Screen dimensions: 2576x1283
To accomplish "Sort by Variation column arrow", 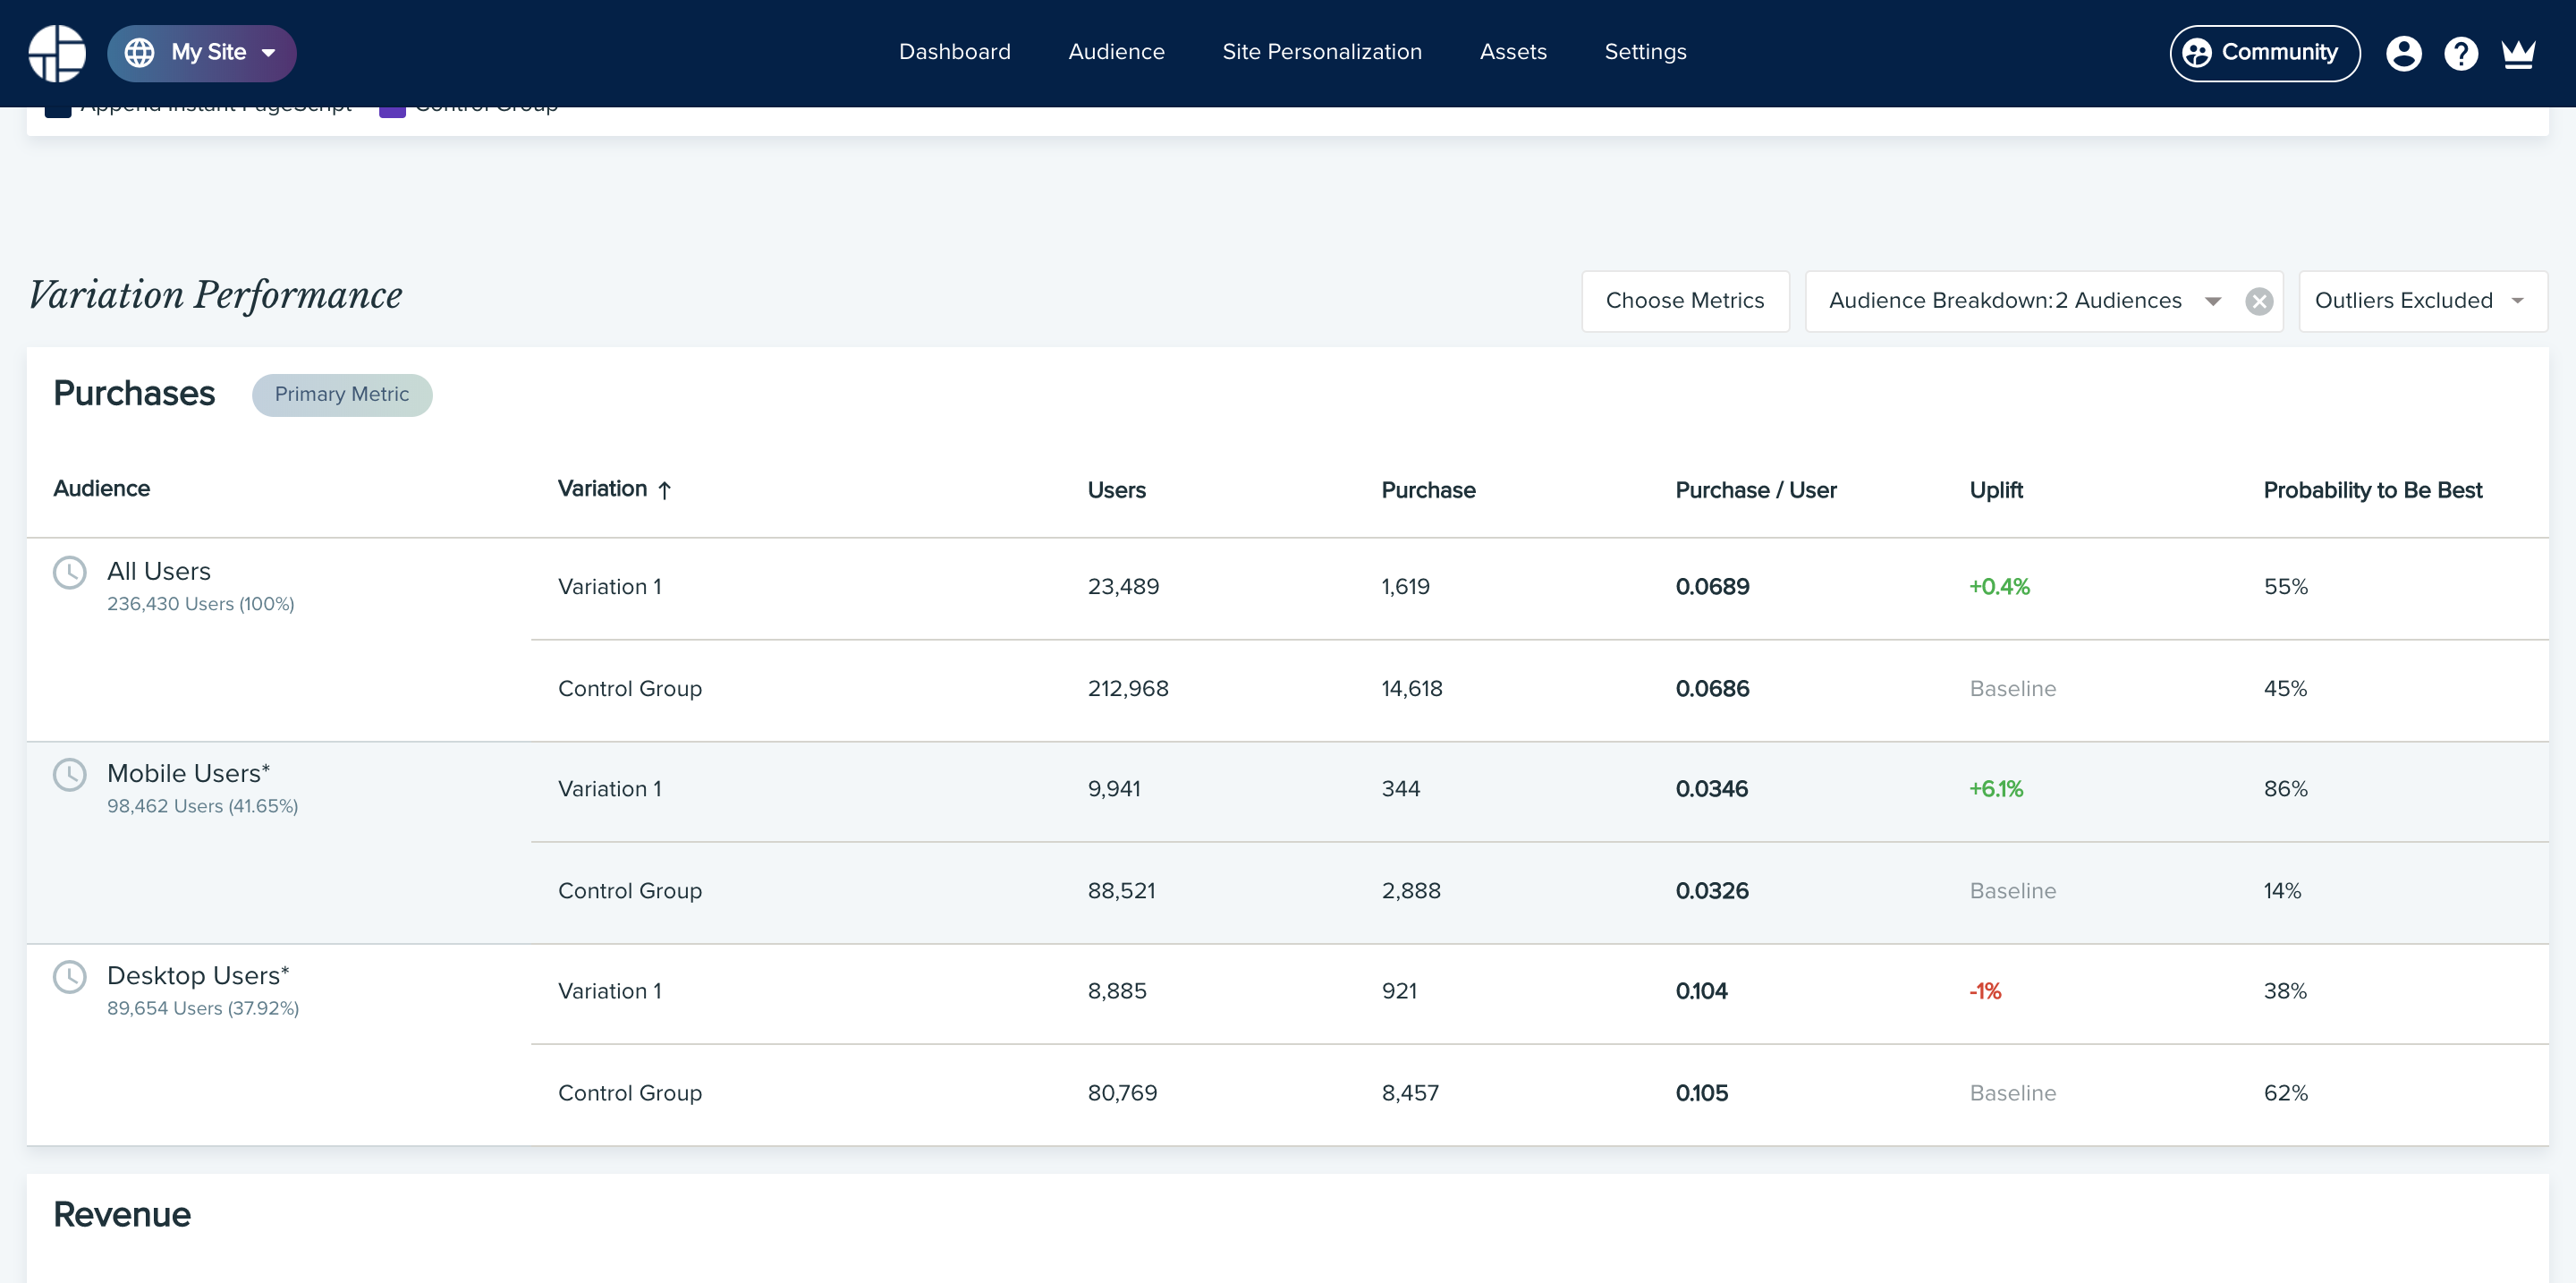I will [x=665, y=490].
